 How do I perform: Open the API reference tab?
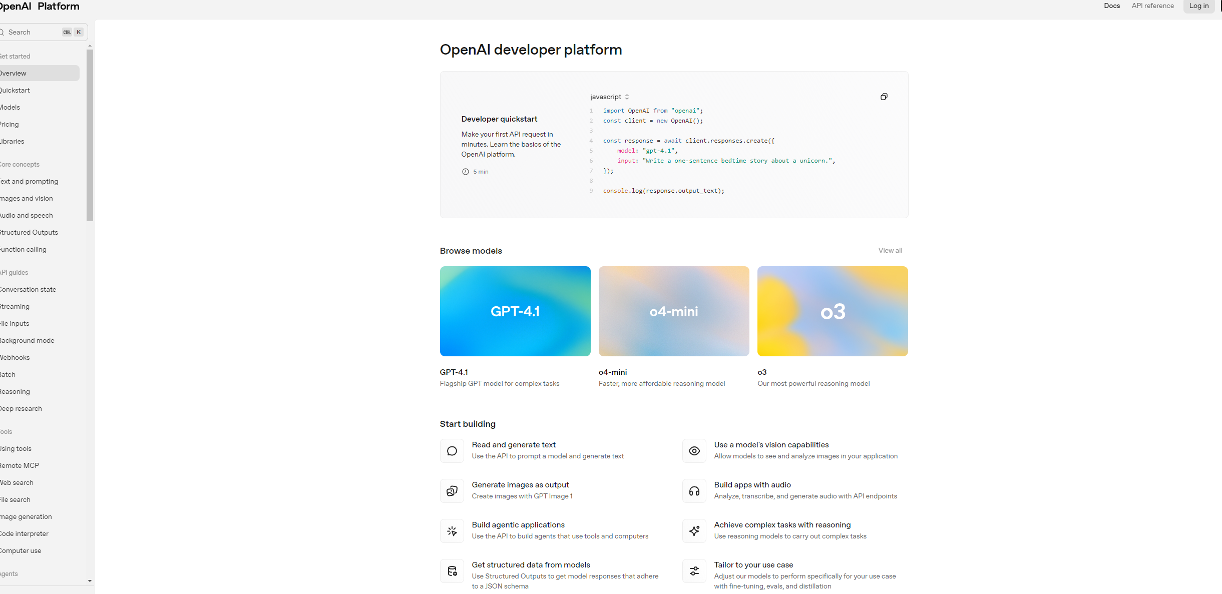tap(1152, 6)
